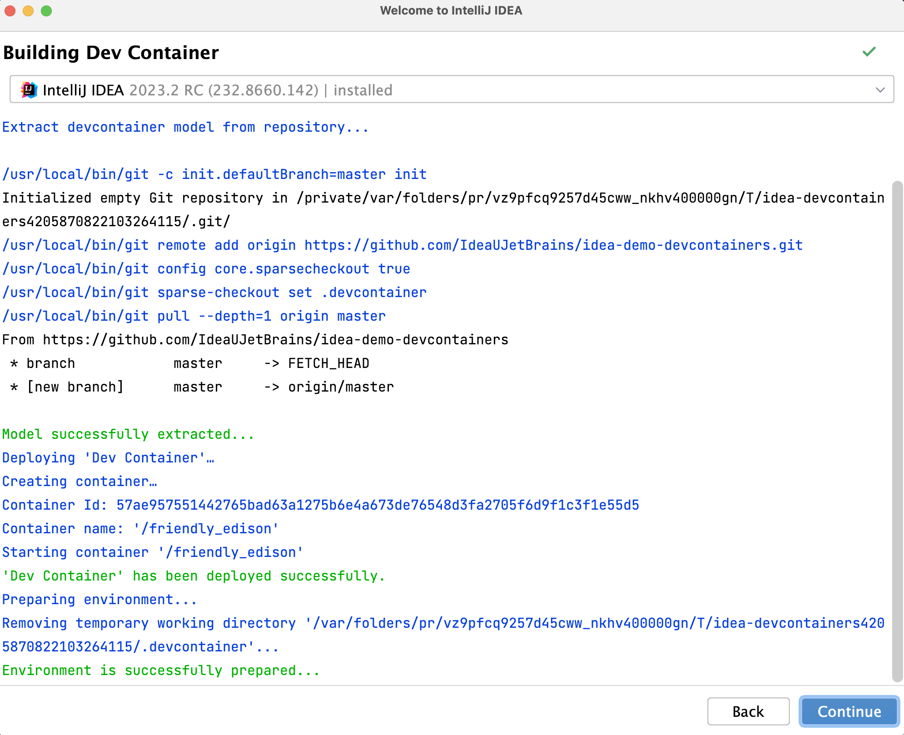Click the log vertical scrollbar

(x=897, y=432)
